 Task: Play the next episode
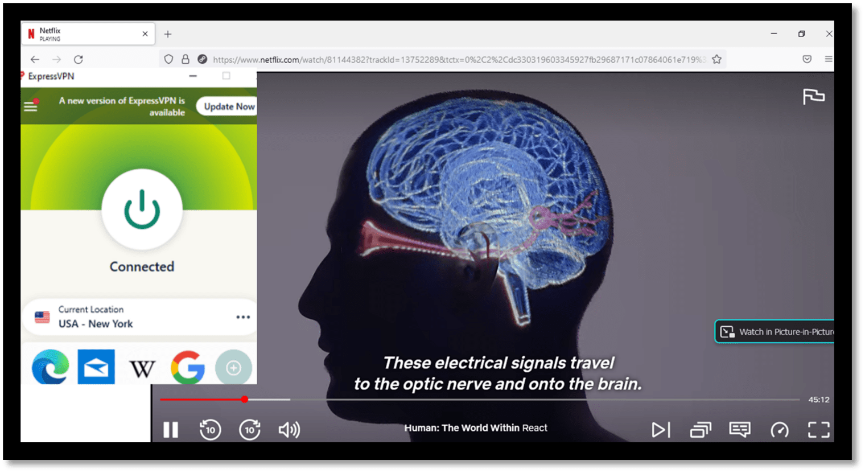(660, 430)
